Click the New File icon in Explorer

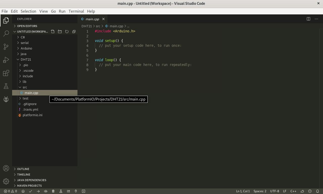[53, 32]
